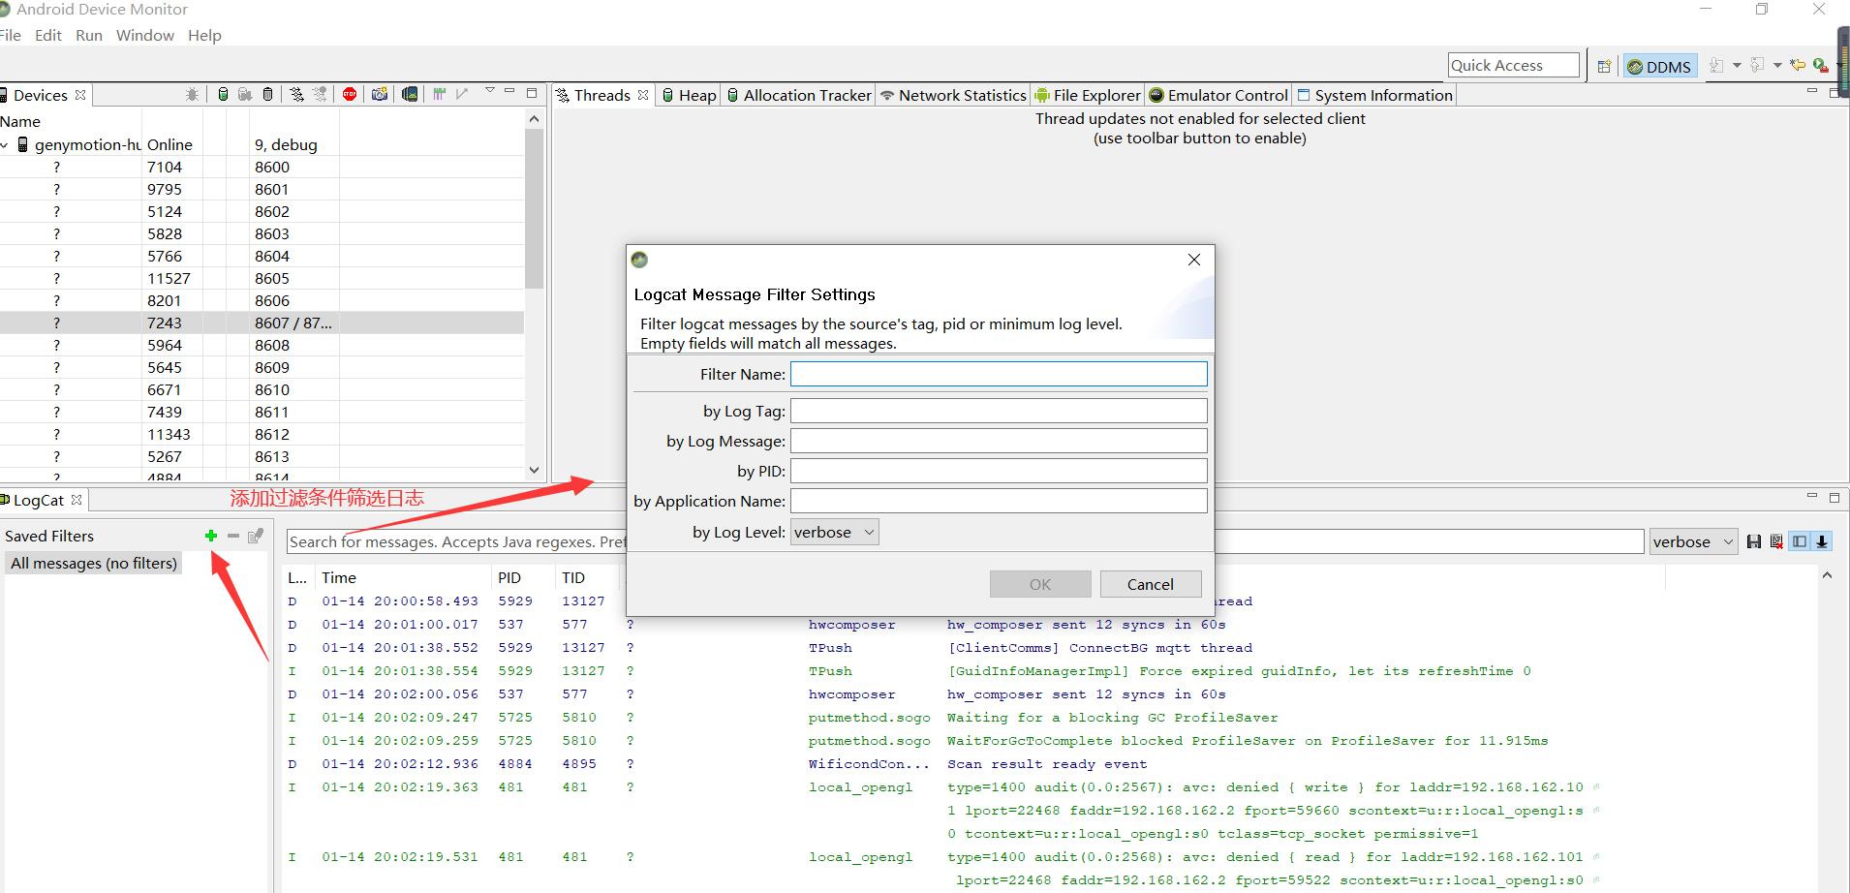
Task: Maximize the Devices panel
Action: [x=532, y=93]
